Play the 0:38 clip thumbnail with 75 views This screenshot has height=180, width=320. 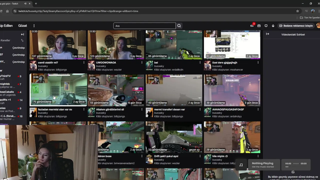(x=58, y=90)
